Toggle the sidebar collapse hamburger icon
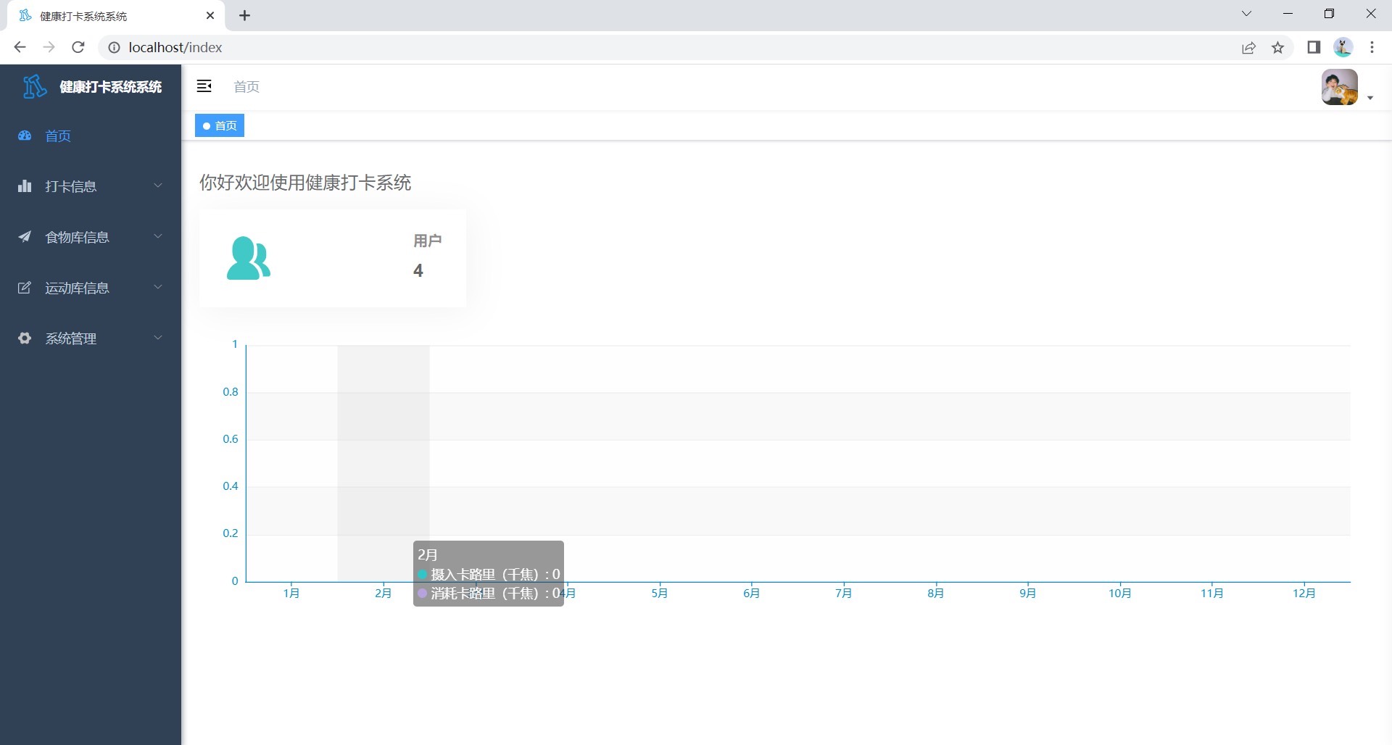Image resolution: width=1392 pixels, height=745 pixels. 204,86
